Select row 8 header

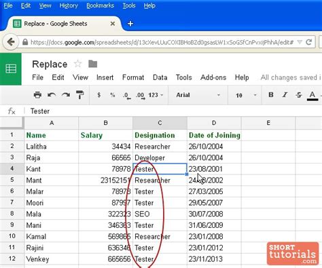12,214
